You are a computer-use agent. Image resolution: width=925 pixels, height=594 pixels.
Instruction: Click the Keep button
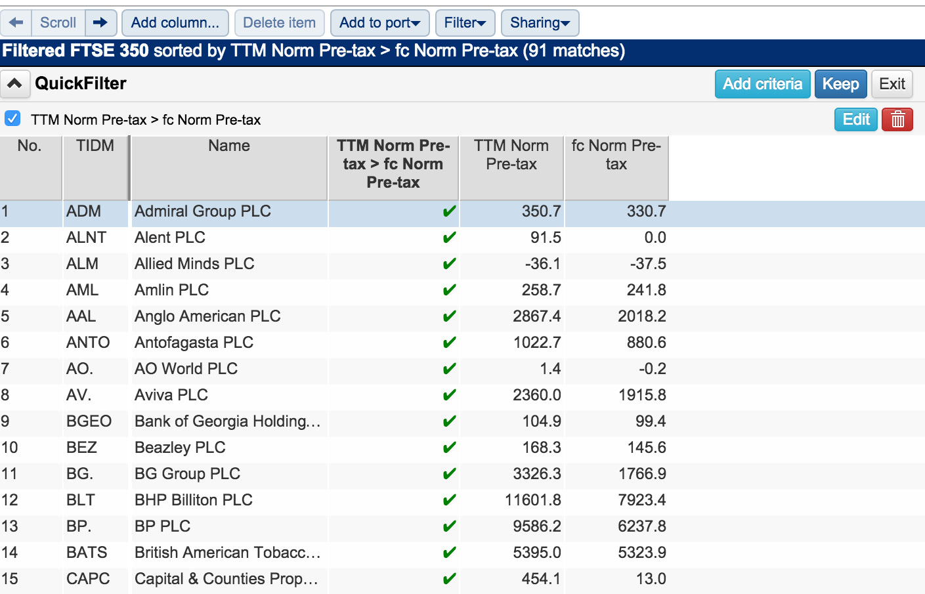840,84
